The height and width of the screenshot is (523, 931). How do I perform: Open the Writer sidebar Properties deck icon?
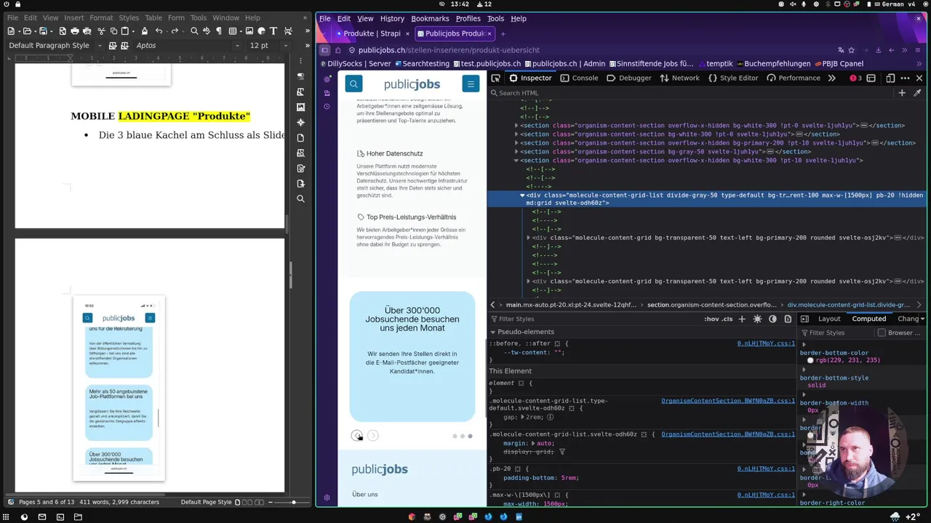point(301,76)
